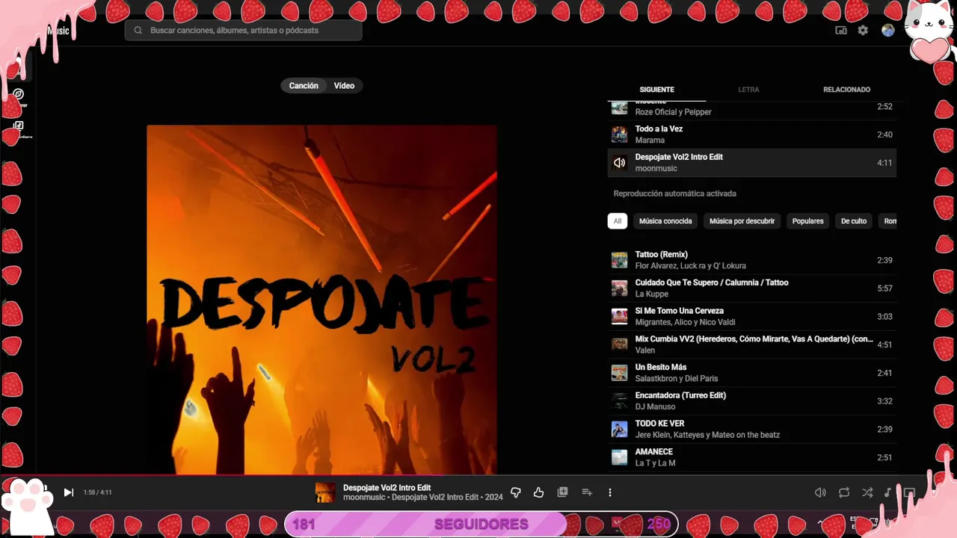Image resolution: width=957 pixels, height=538 pixels.
Task: Save the current song to library
Action: (x=563, y=492)
